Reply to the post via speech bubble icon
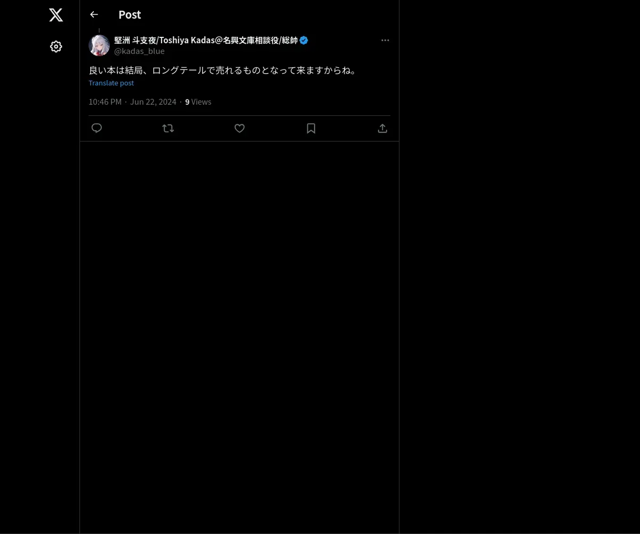This screenshot has width=640, height=534. pos(97,128)
